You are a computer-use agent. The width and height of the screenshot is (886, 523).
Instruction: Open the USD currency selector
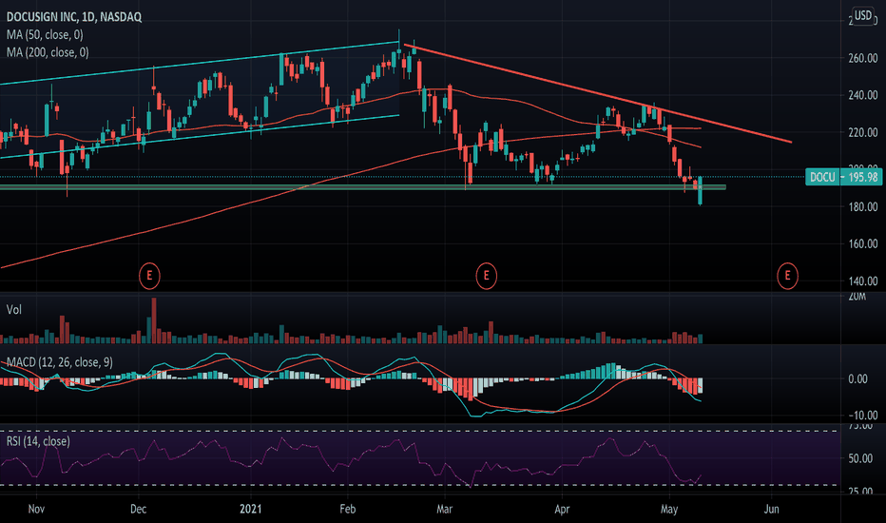[x=862, y=15]
